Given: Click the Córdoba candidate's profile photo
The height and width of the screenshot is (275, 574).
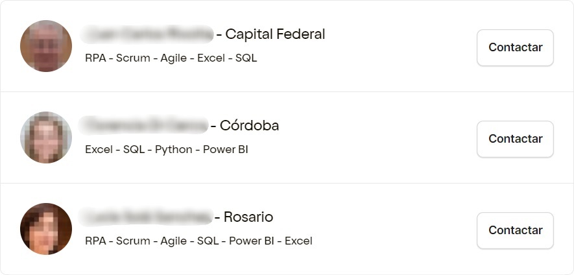Looking at the screenshot, I should (x=46, y=137).
